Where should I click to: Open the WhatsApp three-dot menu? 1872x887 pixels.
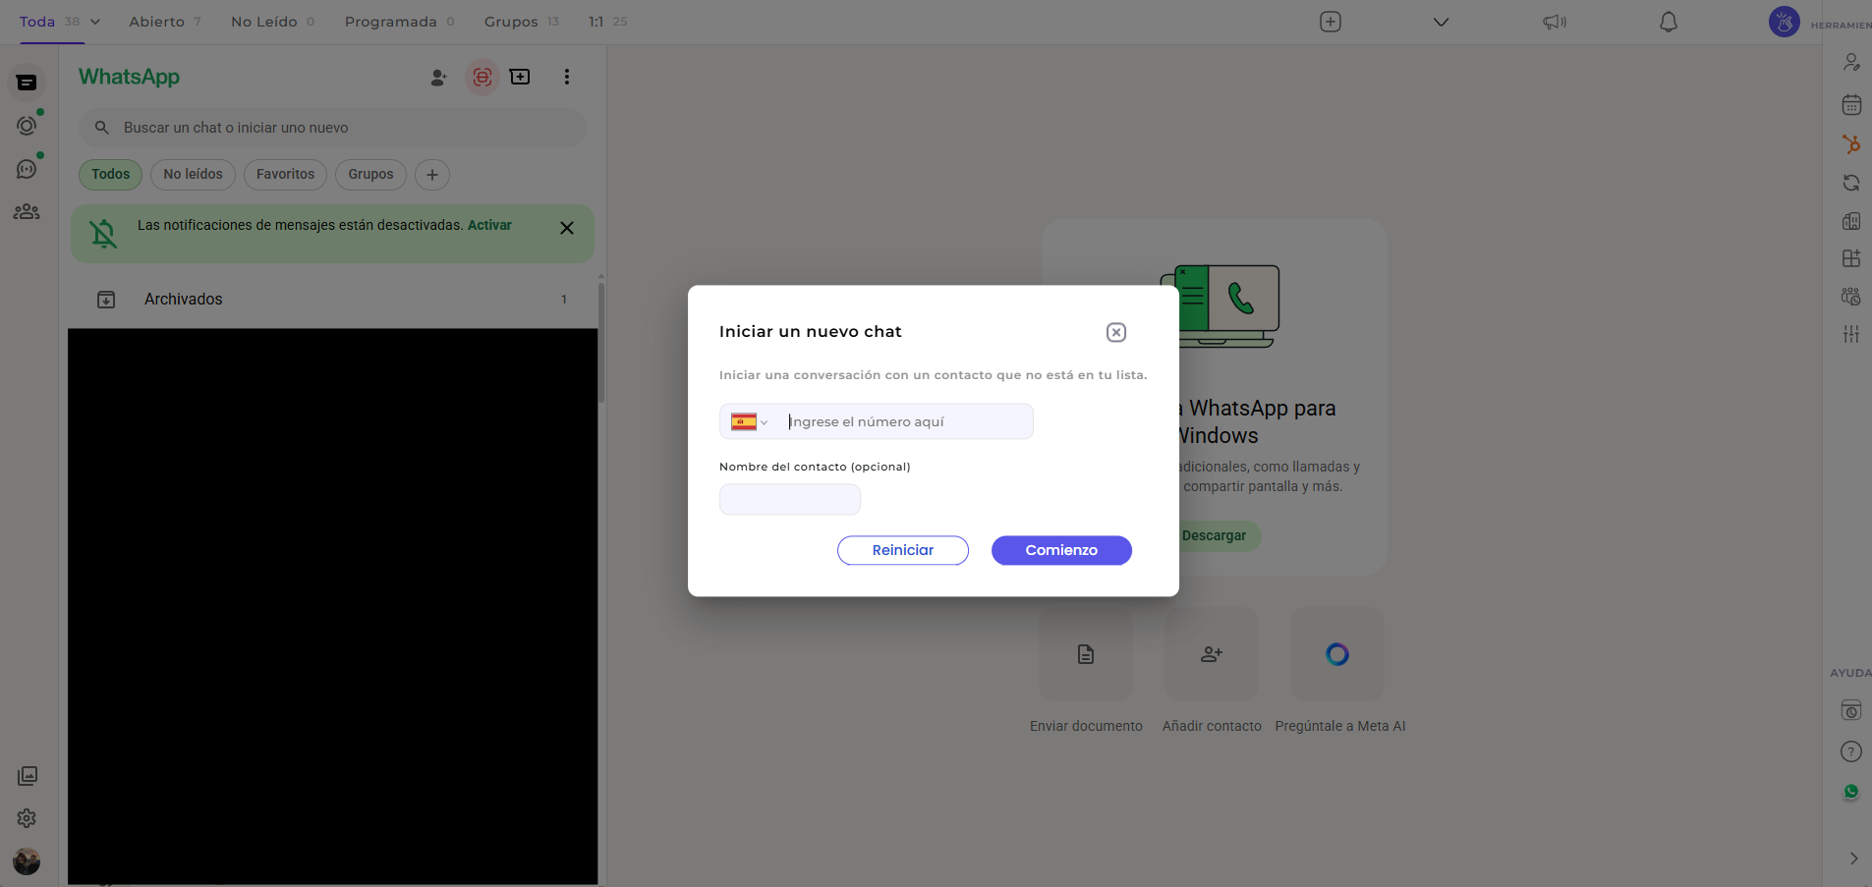pos(566,77)
